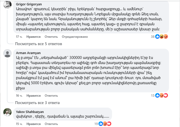Open Yakov Shahbazyan's profile picture
Image resolution: width=180 pixels, height=127 pixels.
pyautogui.click(x=8, y=112)
